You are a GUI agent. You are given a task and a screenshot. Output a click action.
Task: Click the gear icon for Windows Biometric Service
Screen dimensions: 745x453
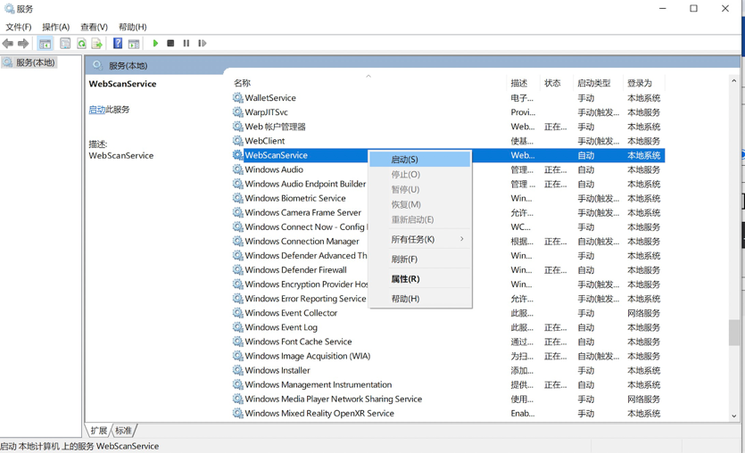pos(237,198)
